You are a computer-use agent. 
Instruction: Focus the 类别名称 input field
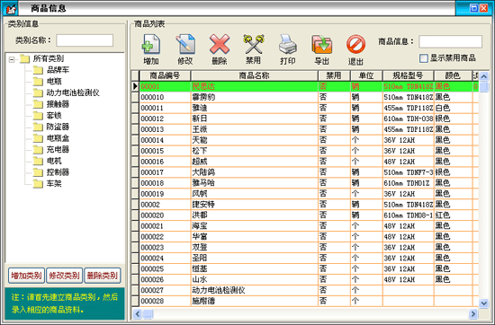pyautogui.click(x=85, y=40)
